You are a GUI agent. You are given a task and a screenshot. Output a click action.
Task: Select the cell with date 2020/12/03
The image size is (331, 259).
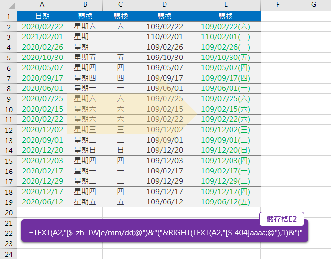click(42, 161)
